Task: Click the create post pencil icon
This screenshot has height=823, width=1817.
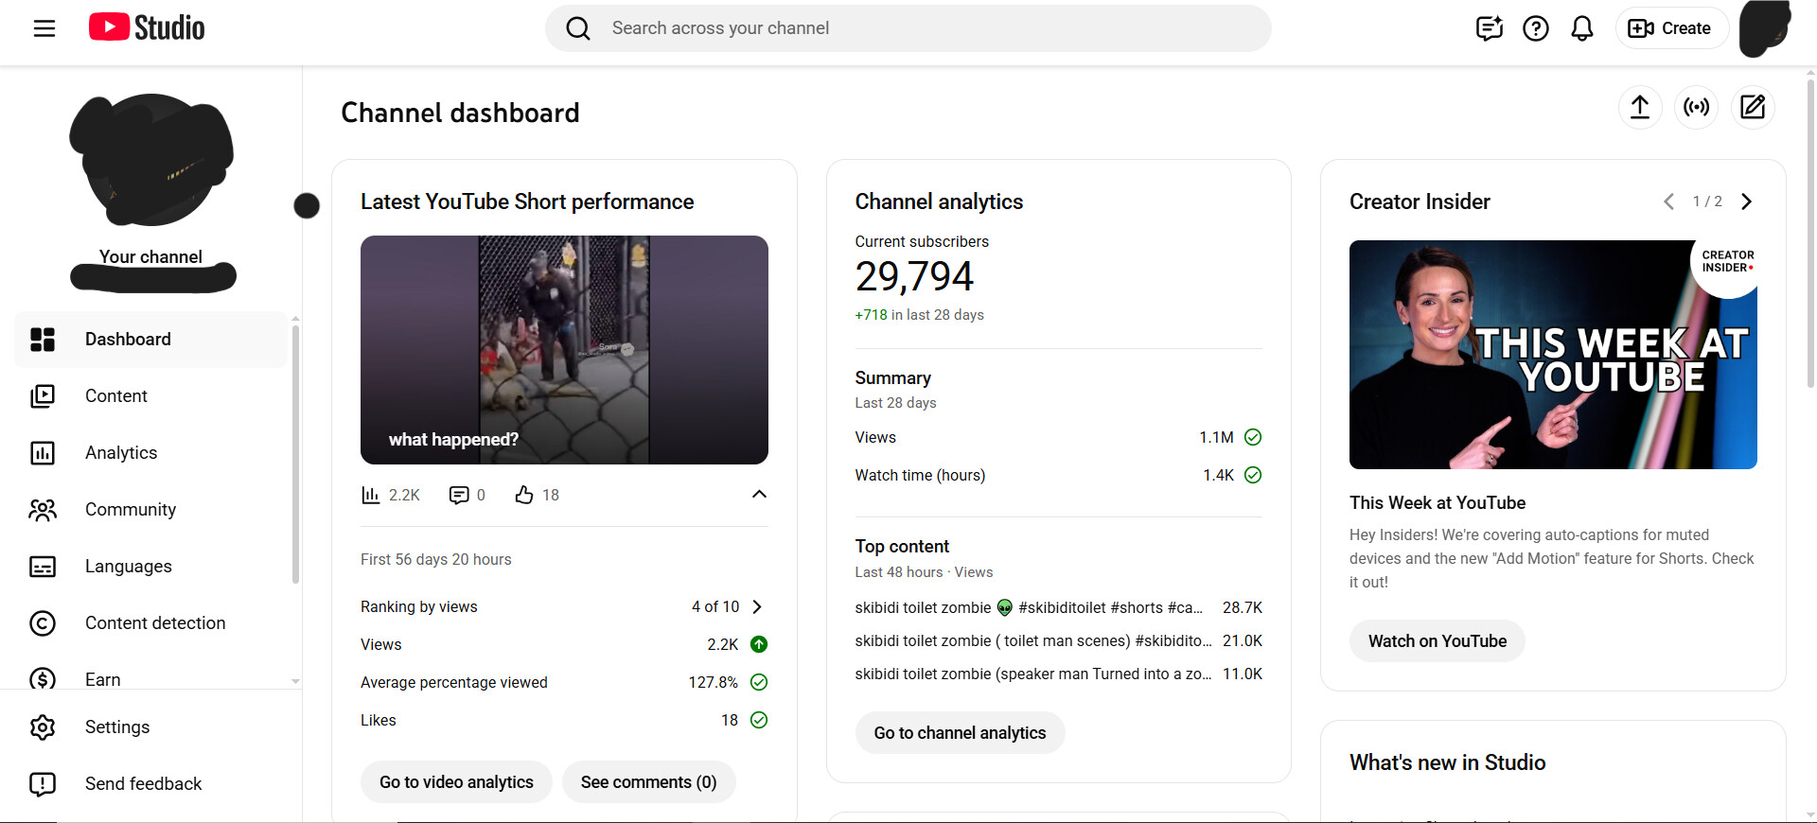Action: tap(1753, 107)
